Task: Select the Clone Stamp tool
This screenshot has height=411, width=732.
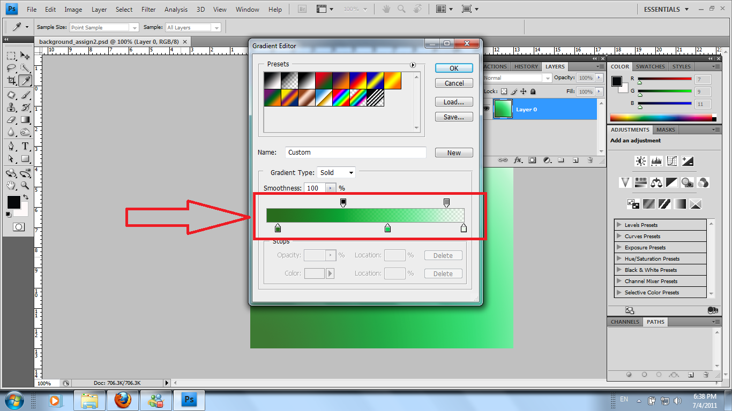Action: pos(11,107)
